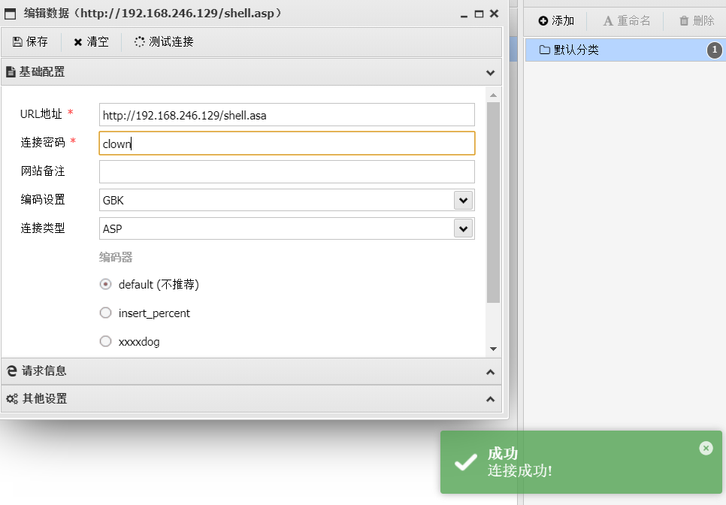The image size is (726, 505).
Task: Click the basic config document icon
Action: [x=11, y=71]
